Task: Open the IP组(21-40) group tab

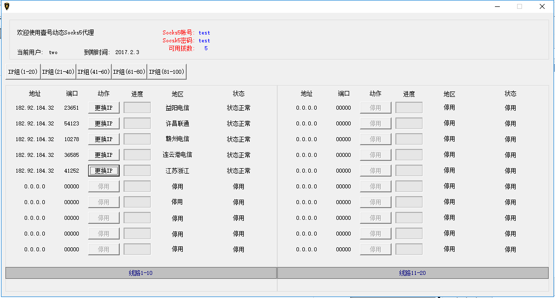Action: click(58, 72)
